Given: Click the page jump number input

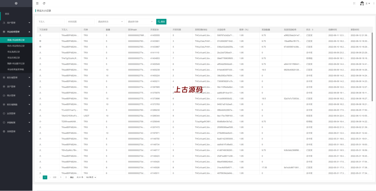Looking at the screenshot, I should pyautogui.click(x=61, y=177).
